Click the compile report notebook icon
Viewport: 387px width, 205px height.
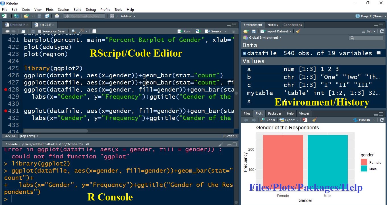(x=94, y=31)
